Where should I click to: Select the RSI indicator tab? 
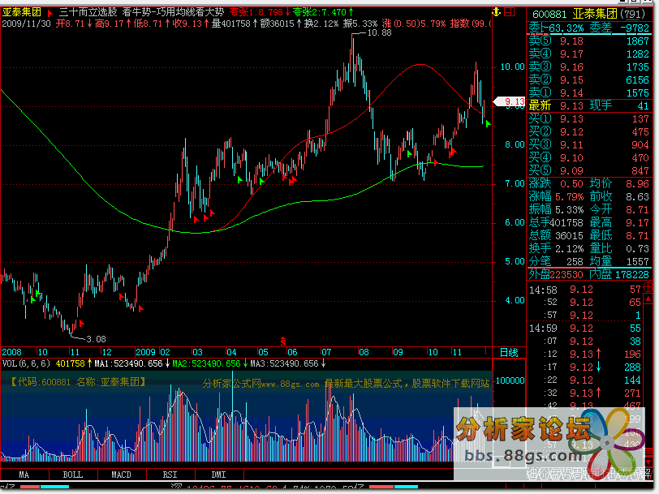[170, 474]
